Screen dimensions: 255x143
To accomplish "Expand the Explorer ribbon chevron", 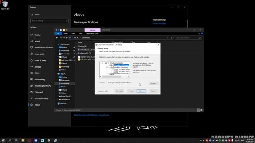I will pyautogui.click(x=199, y=33).
